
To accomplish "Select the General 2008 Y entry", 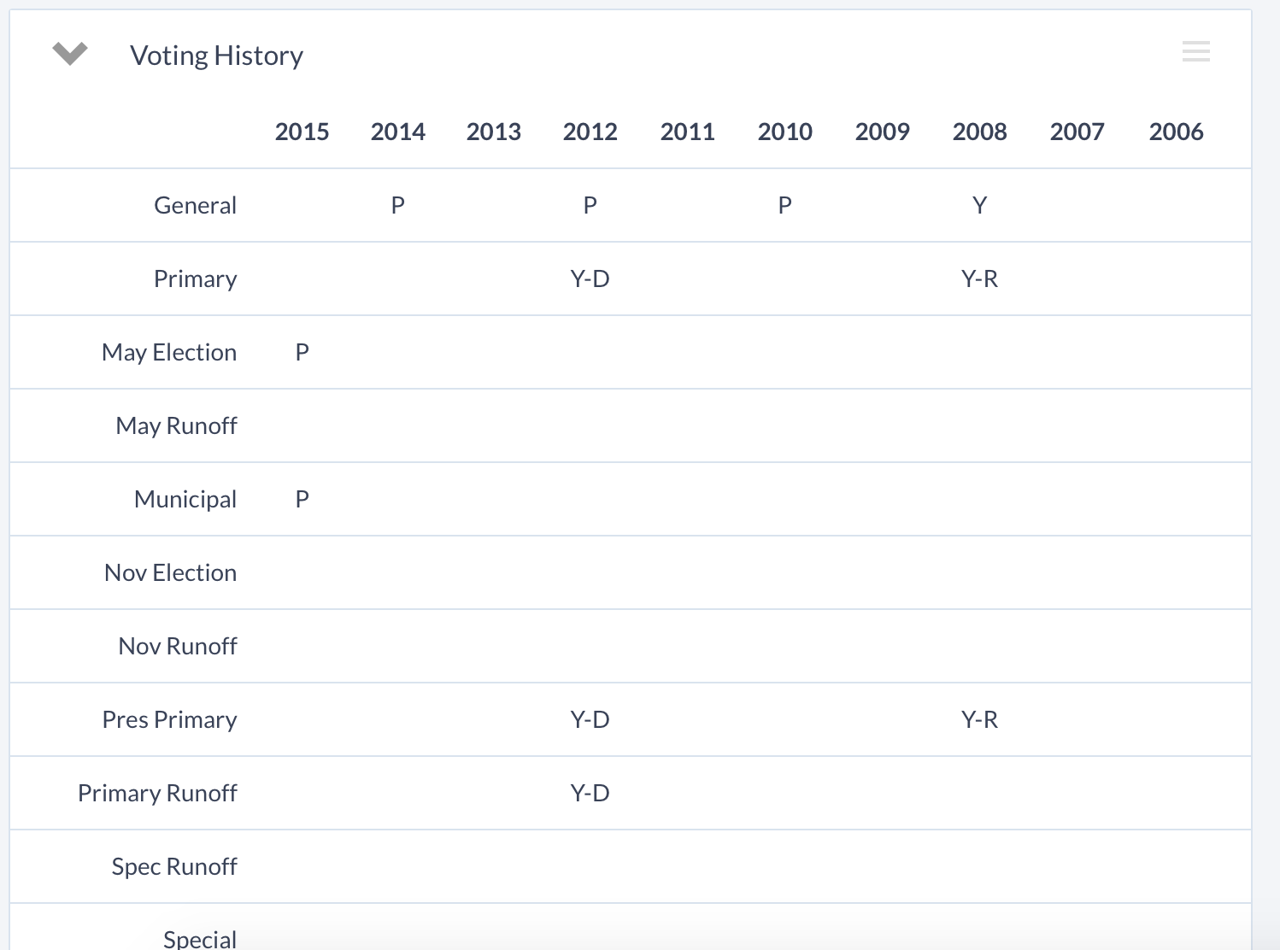I will click(x=979, y=205).
